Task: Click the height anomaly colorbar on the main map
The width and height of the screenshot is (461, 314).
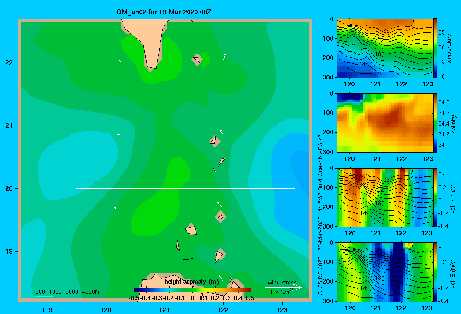Action: (x=193, y=290)
